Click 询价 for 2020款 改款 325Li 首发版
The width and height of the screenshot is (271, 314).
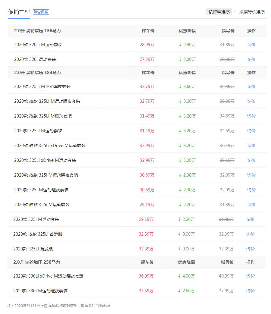tap(251, 234)
